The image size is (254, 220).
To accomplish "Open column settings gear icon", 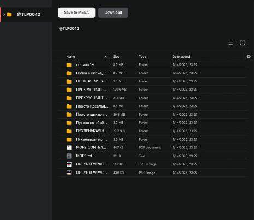I will [x=249, y=57].
